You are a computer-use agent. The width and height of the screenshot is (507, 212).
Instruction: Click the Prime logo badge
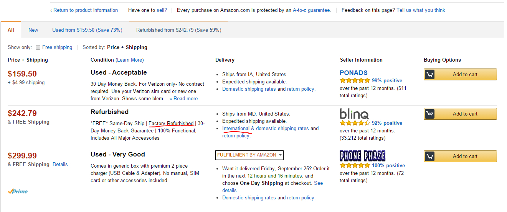coord(18,191)
